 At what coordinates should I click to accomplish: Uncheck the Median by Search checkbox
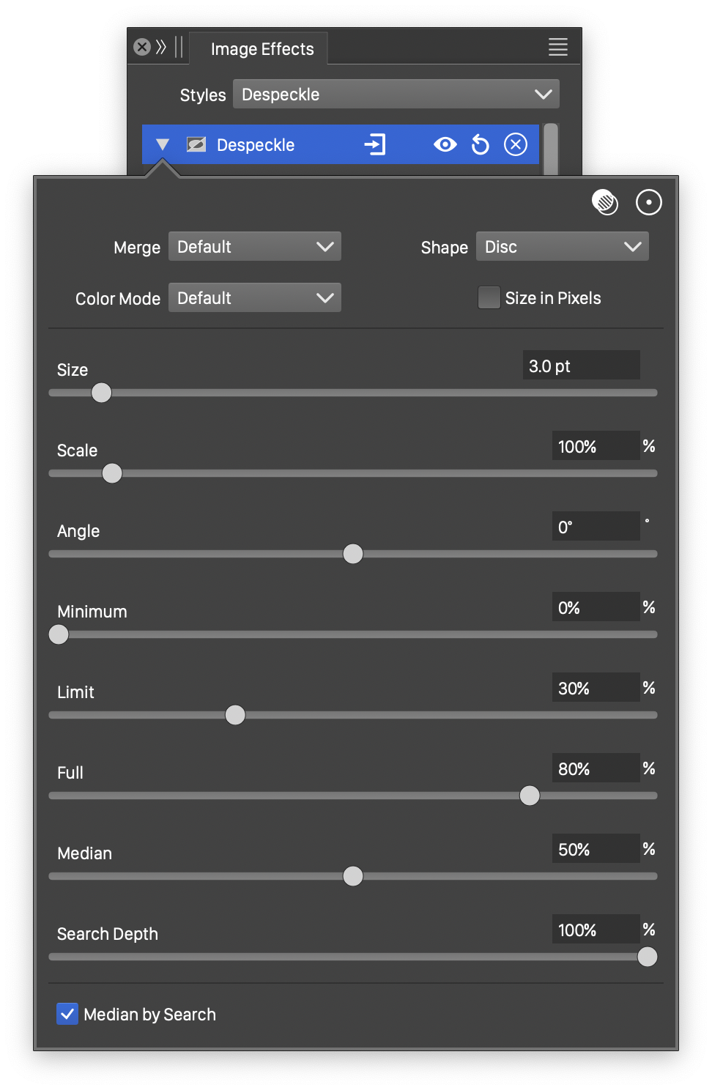67,1014
